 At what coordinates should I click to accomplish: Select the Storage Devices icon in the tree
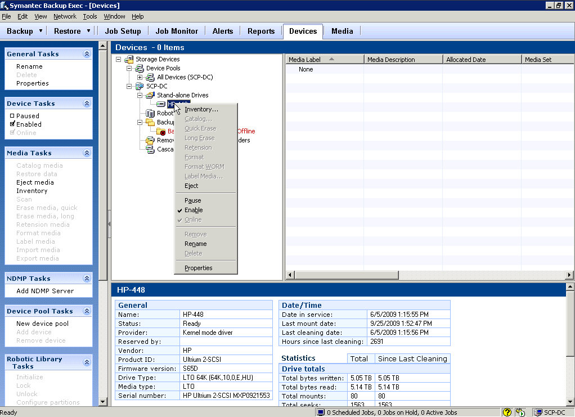(x=129, y=59)
